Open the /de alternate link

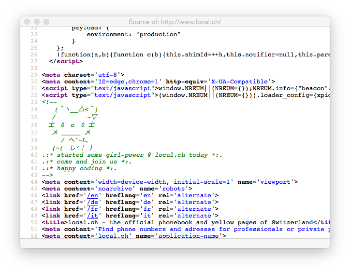pyautogui.click(x=92, y=202)
